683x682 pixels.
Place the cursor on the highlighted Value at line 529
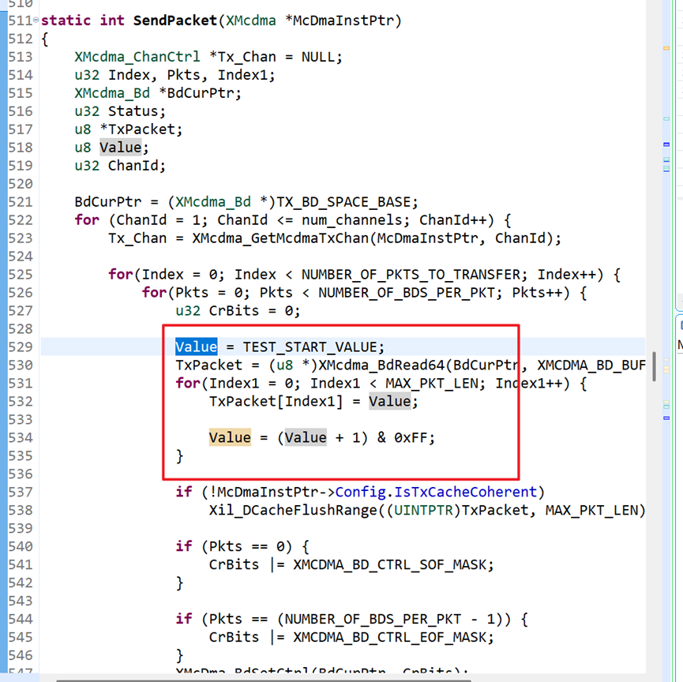point(196,347)
